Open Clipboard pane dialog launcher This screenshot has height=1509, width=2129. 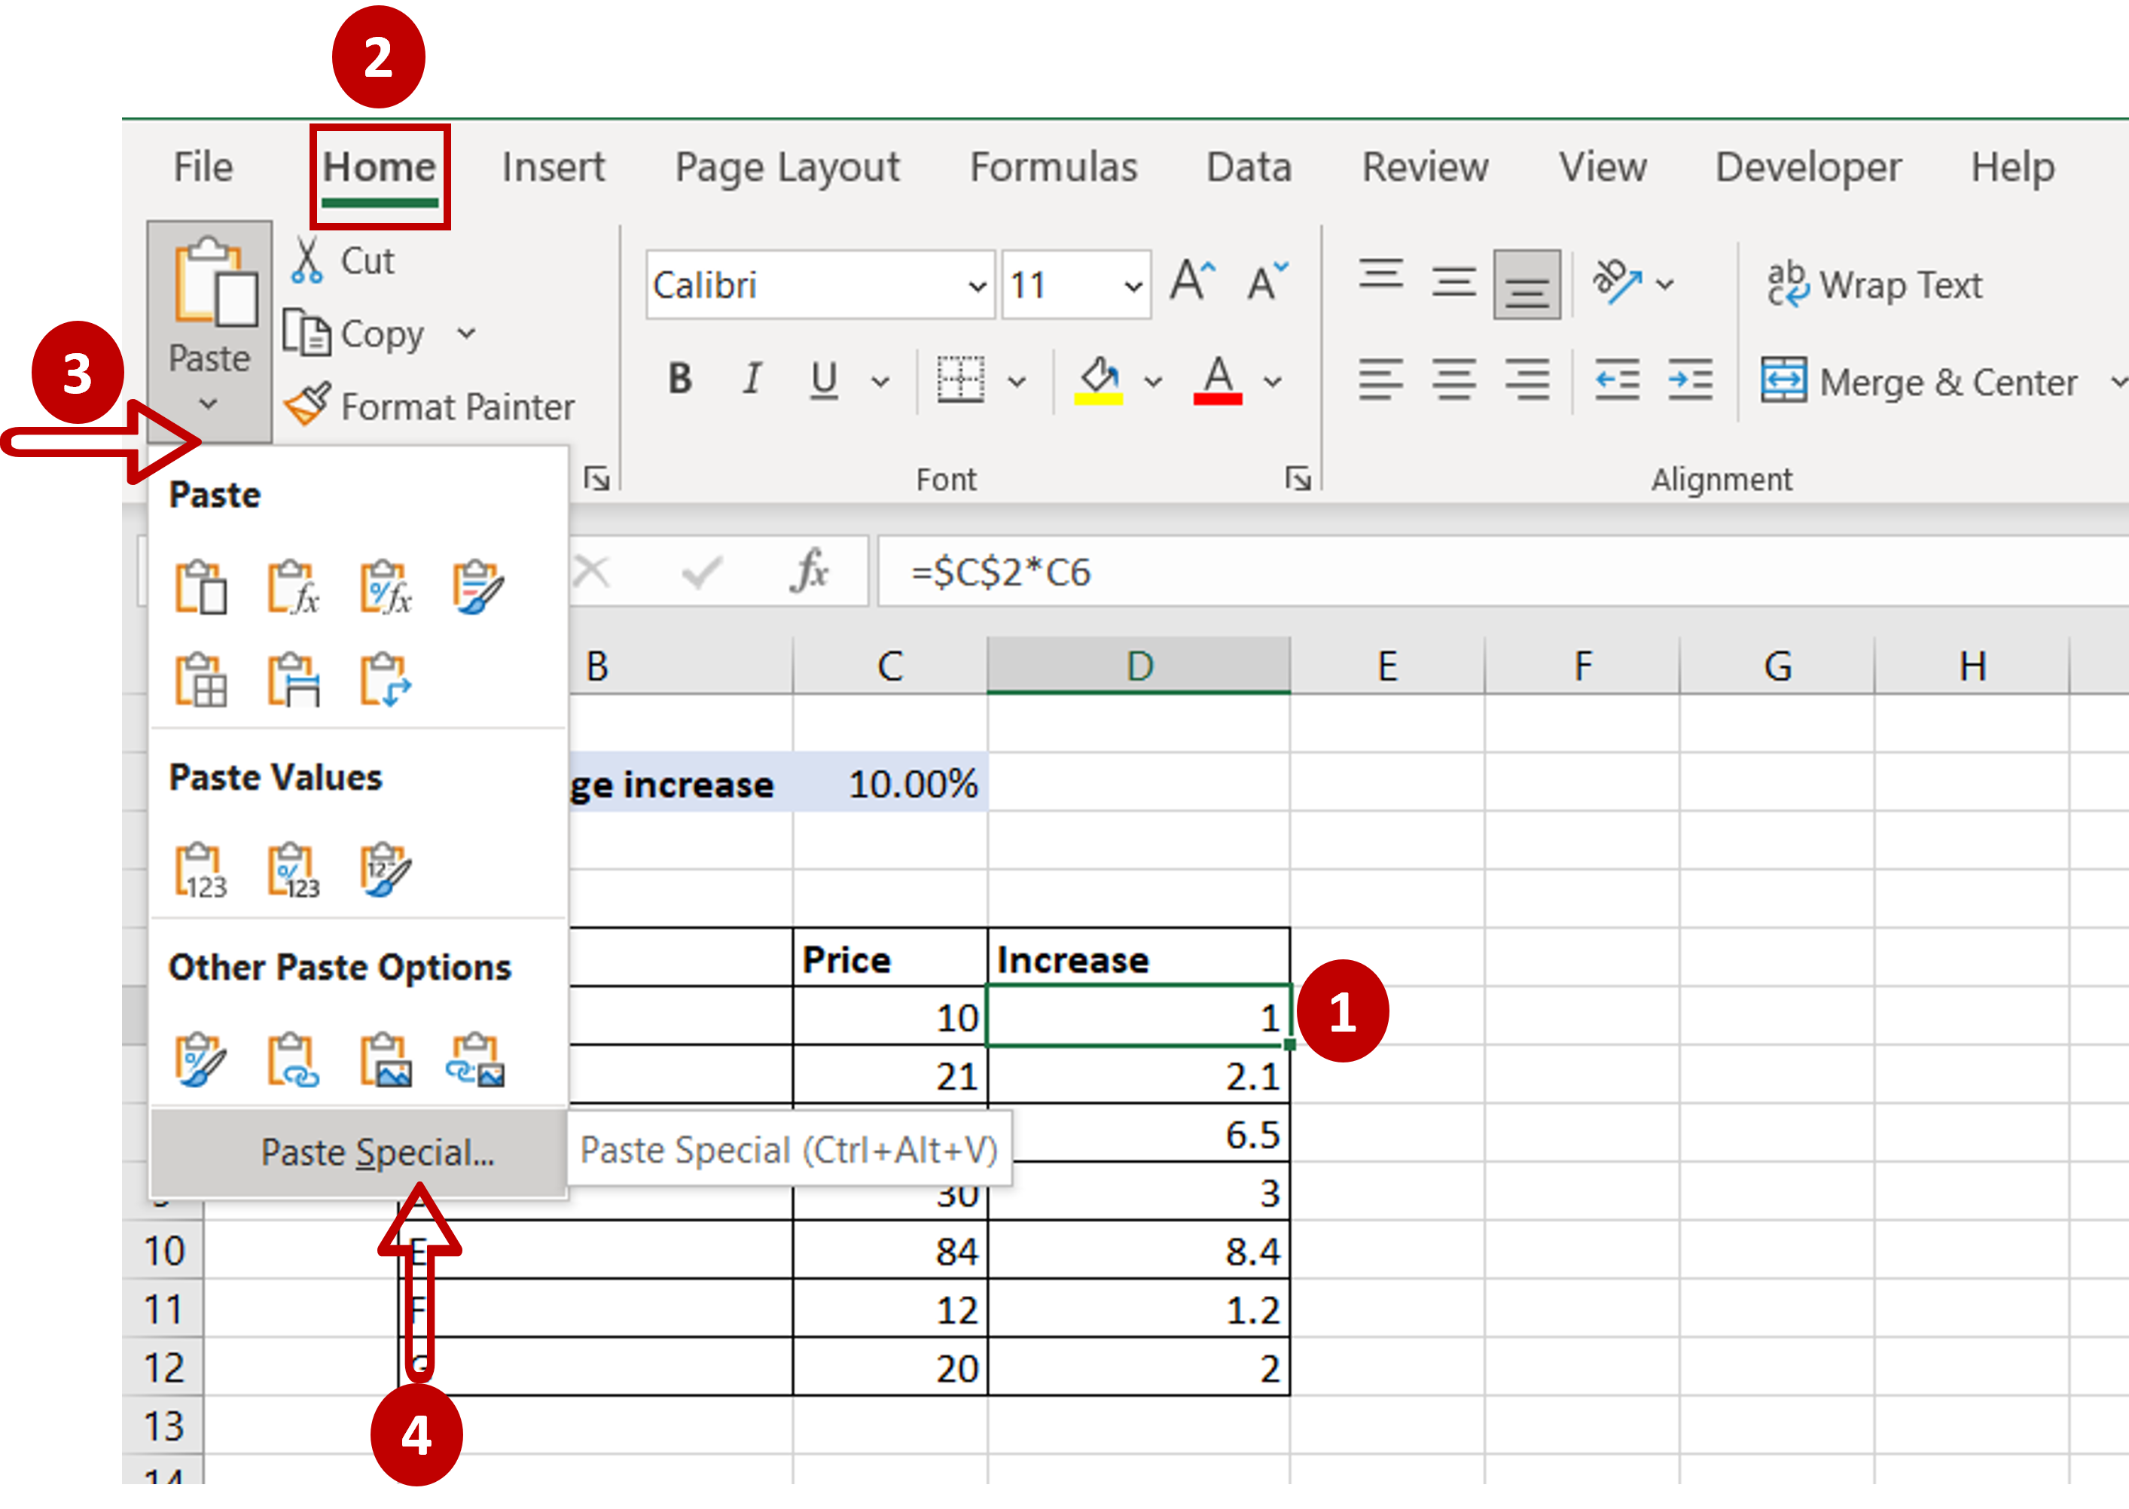click(596, 479)
